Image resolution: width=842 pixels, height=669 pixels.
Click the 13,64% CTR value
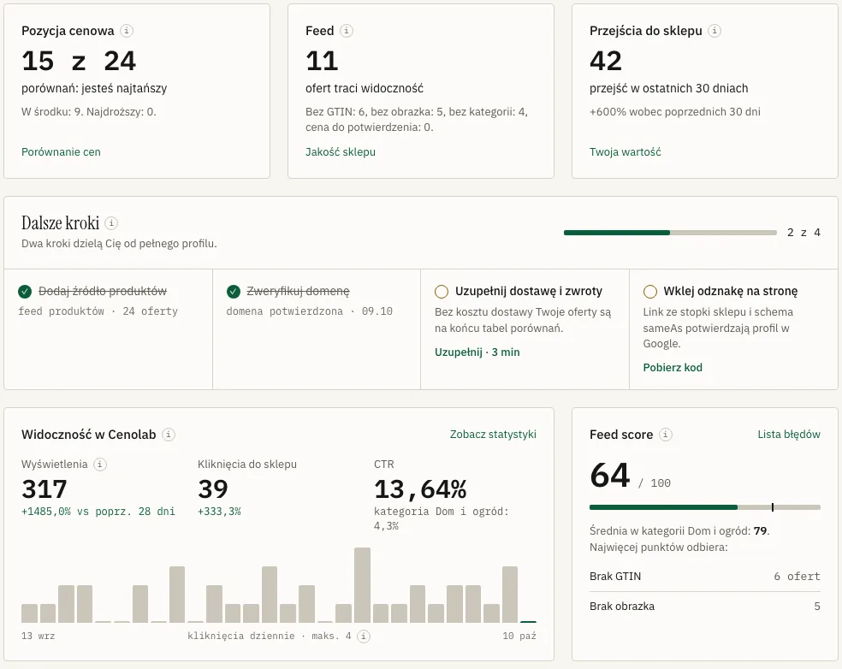(420, 489)
